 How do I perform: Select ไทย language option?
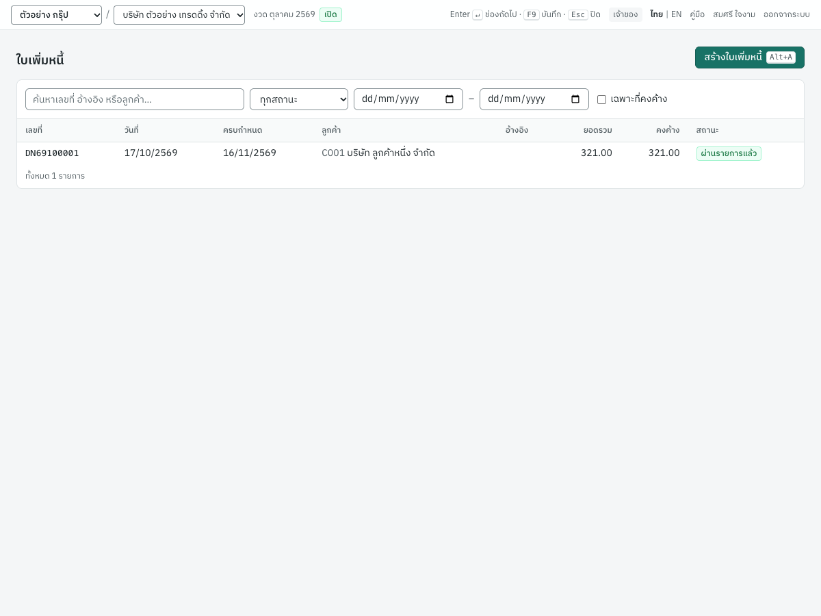coord(656,14)
